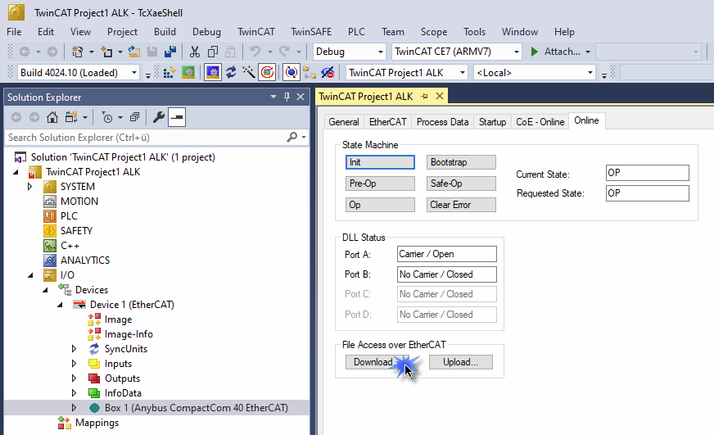This screenshot has height=435, width=714.
Task: Click the Restart TwinCAT Config Mode blue icon
Action: [213, 72]
